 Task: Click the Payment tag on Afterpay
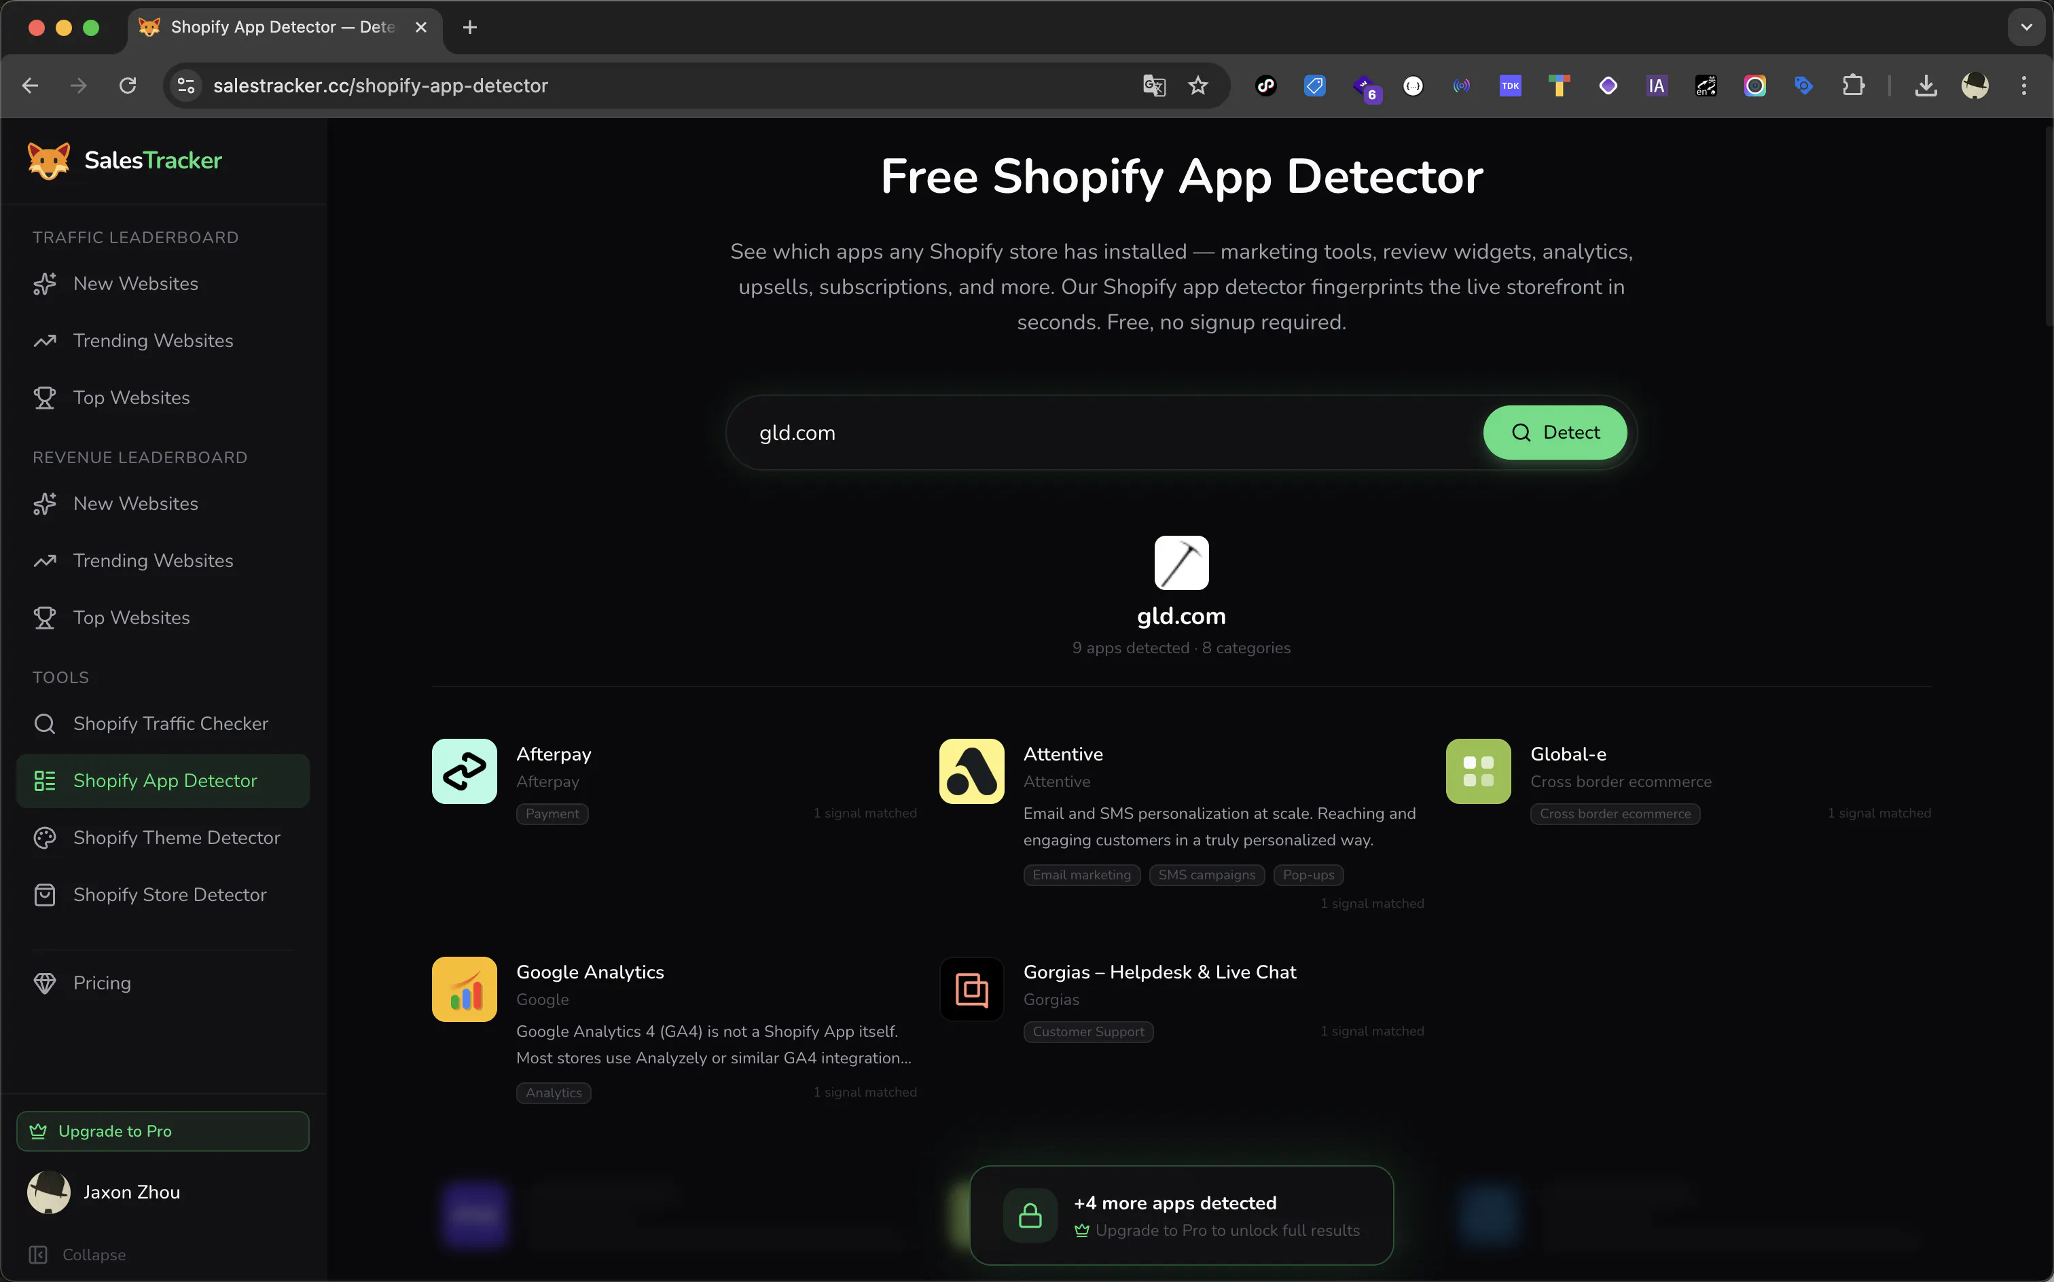pos(552,814)
